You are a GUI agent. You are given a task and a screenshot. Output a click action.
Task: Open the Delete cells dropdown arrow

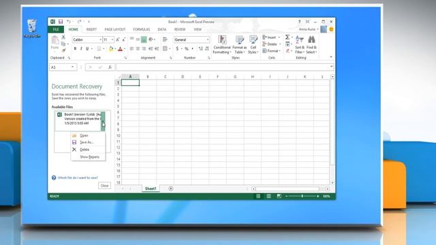tap(280, 44)
